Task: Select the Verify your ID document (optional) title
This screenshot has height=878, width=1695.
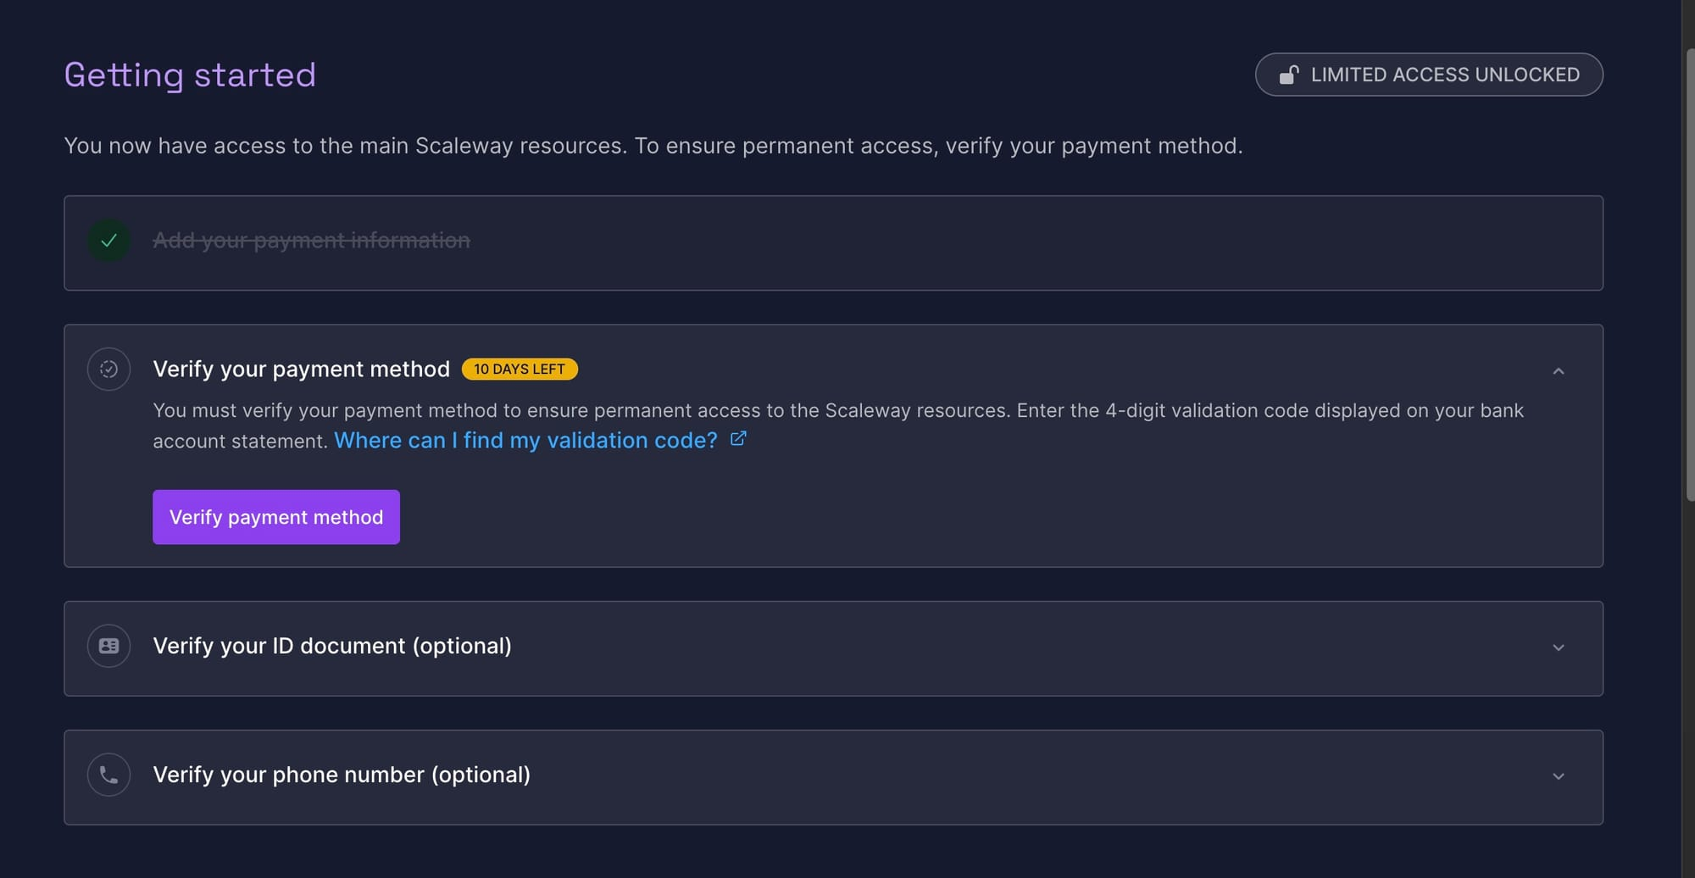Action: (x=332, y=646)
